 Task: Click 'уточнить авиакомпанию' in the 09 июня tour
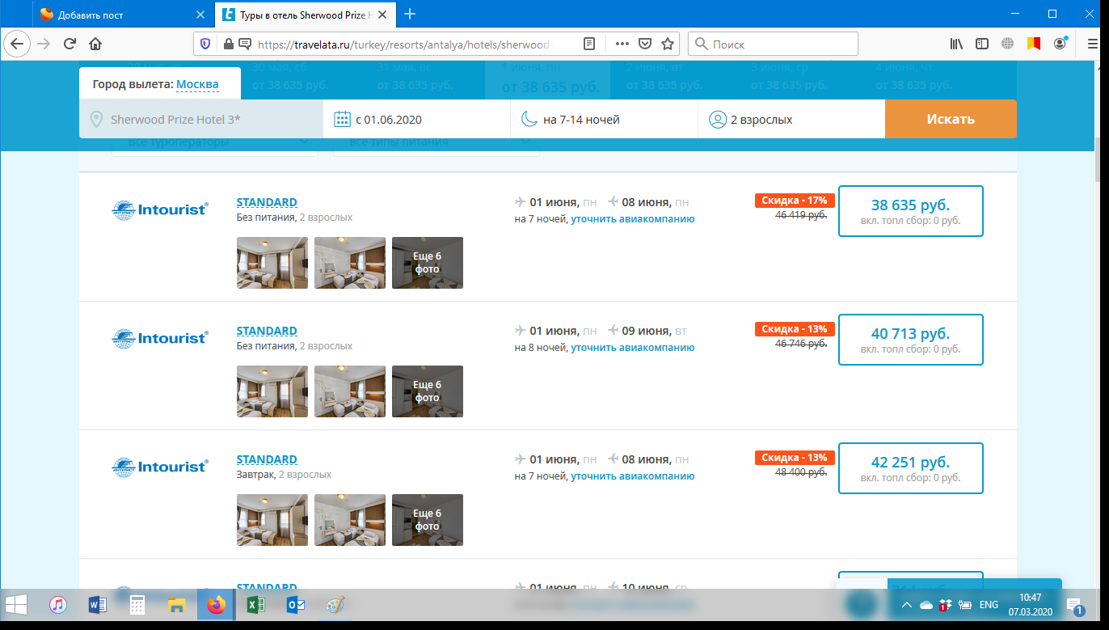click(x=633, y=348)
